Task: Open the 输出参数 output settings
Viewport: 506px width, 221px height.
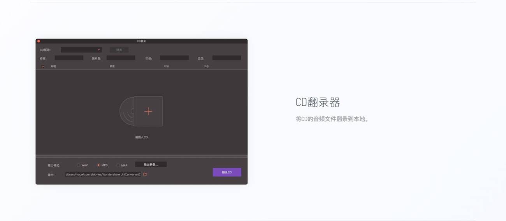Action: coord(151,165)
